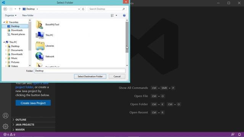Image resolution: width=244 pixels, height=137 pixels.
Task: Close the Select Folder dialog
Action: coord(126,2)
